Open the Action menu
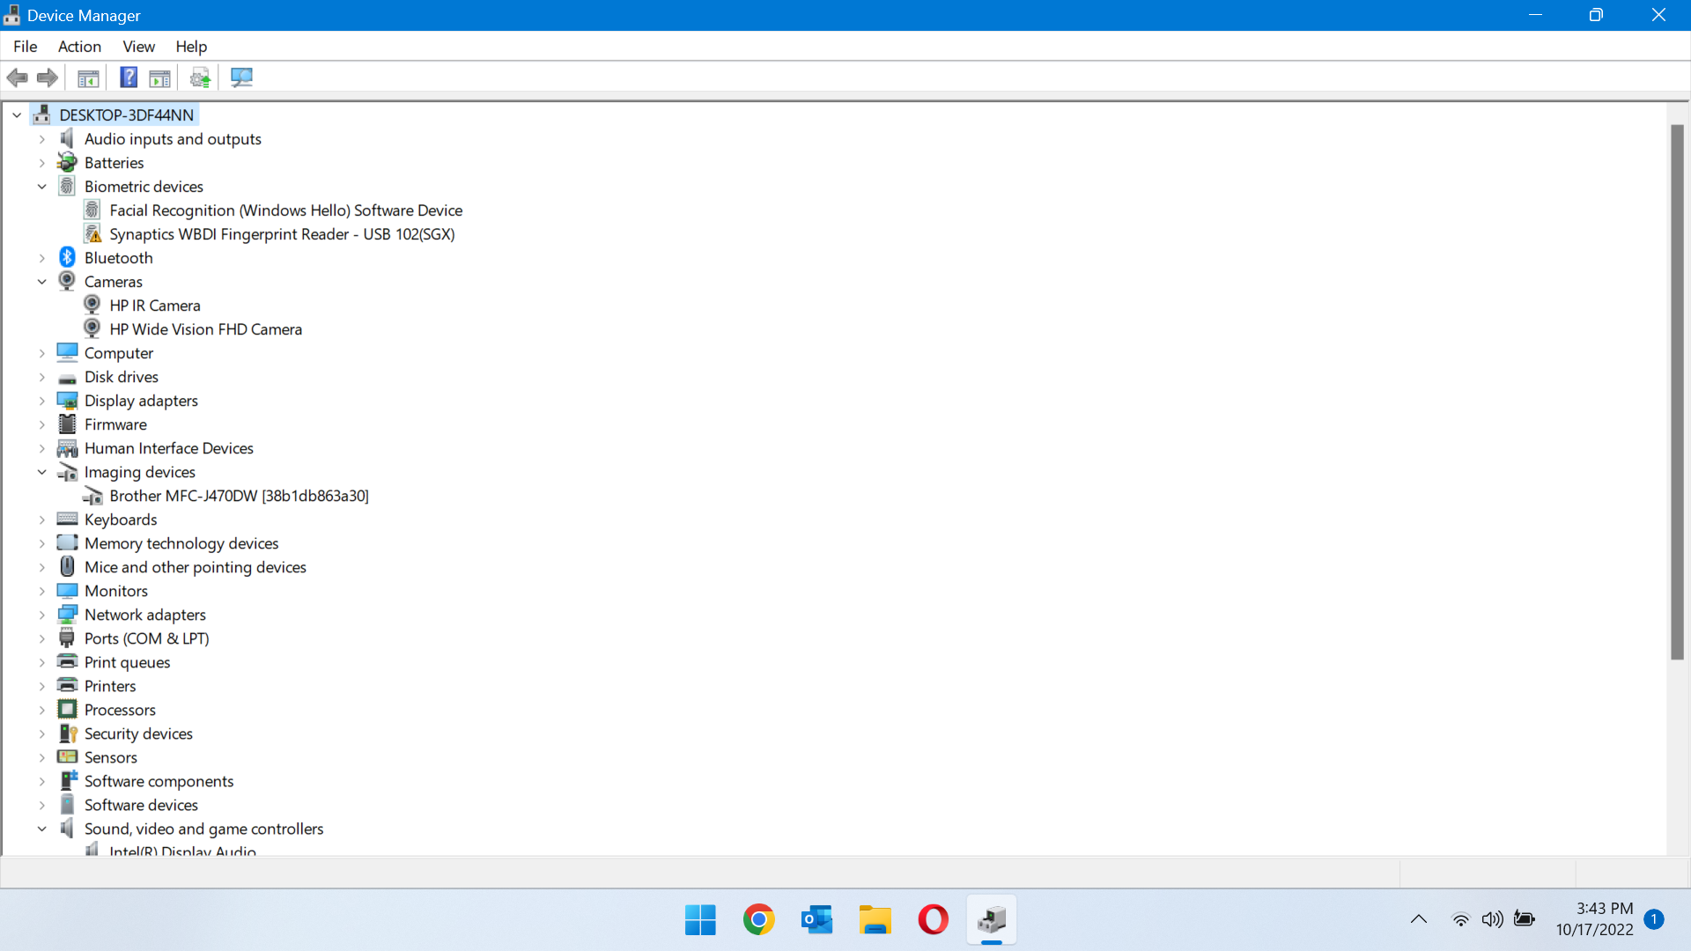This screenshot has height=951, width=1691. pyautogui.click(x=79, y=47)
